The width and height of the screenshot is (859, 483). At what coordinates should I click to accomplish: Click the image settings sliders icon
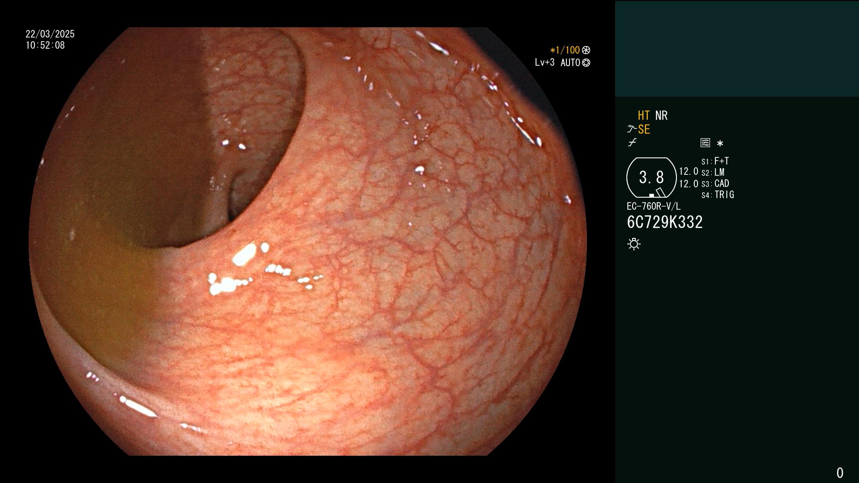(x=705, y=143)
